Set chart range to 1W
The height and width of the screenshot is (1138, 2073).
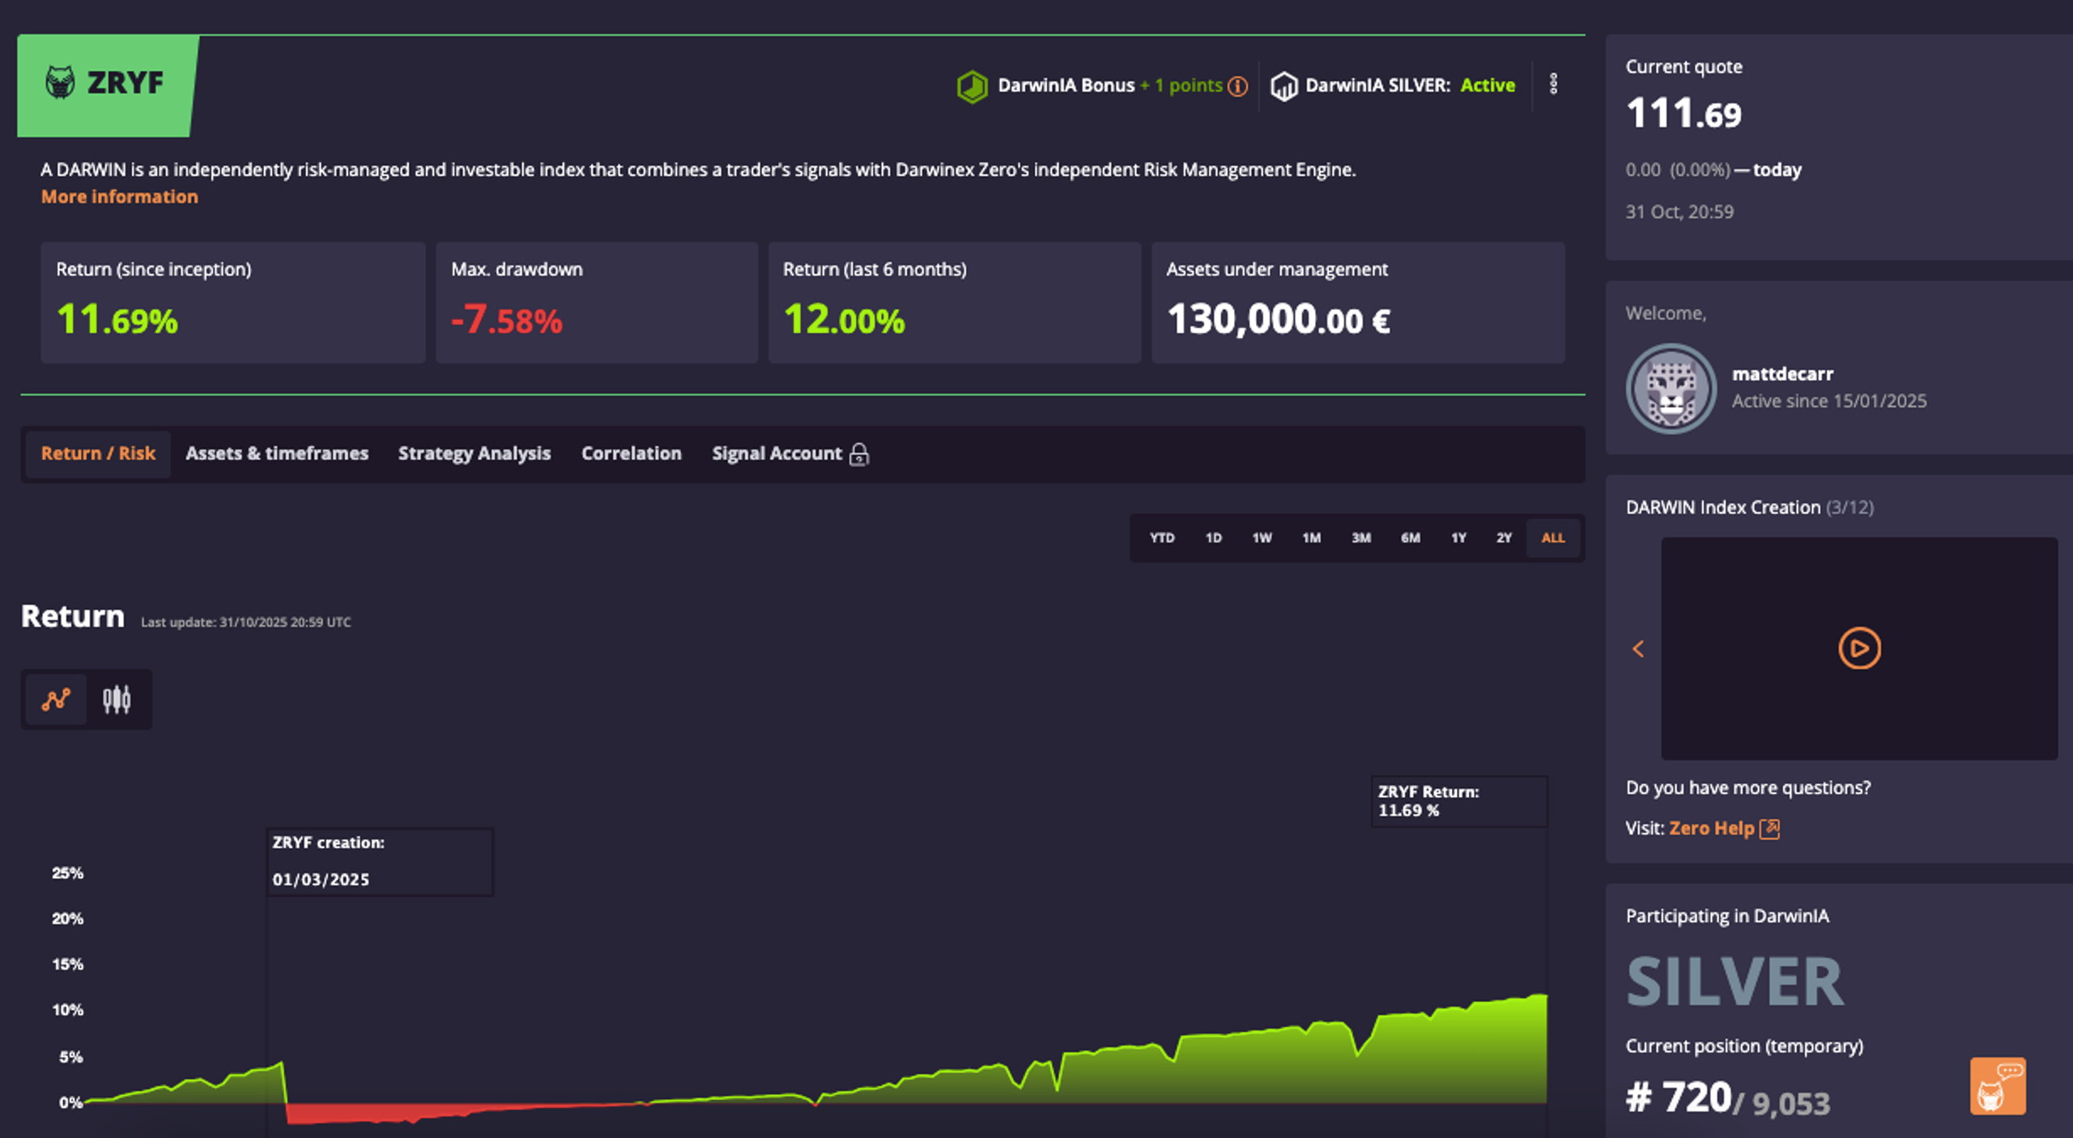pos(1262,538)
